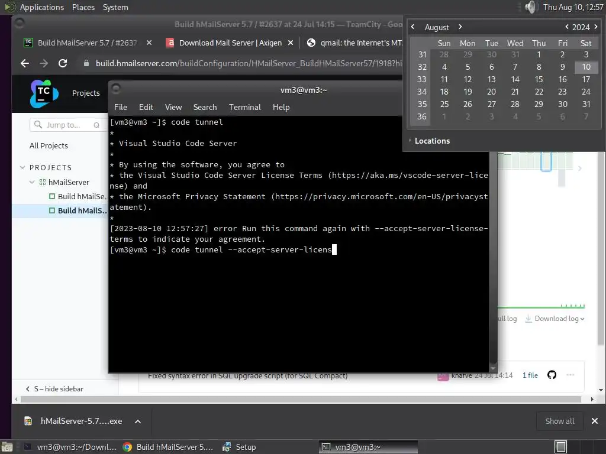Screen dimensions: 606x454
Task: Open terminal View menu
Action: [173, 108]
